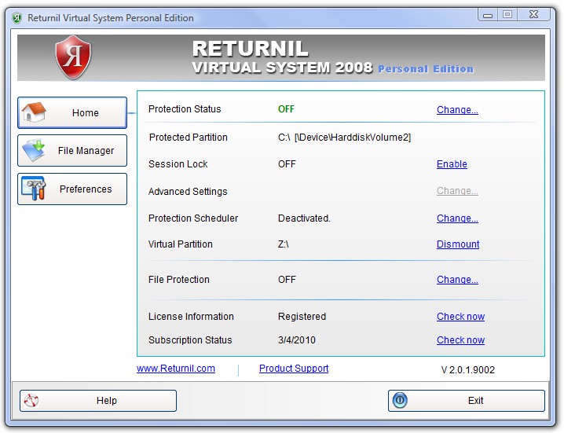Change the Protection Scheduler
This screenshot has width=564, height=433.
point(457,218)
